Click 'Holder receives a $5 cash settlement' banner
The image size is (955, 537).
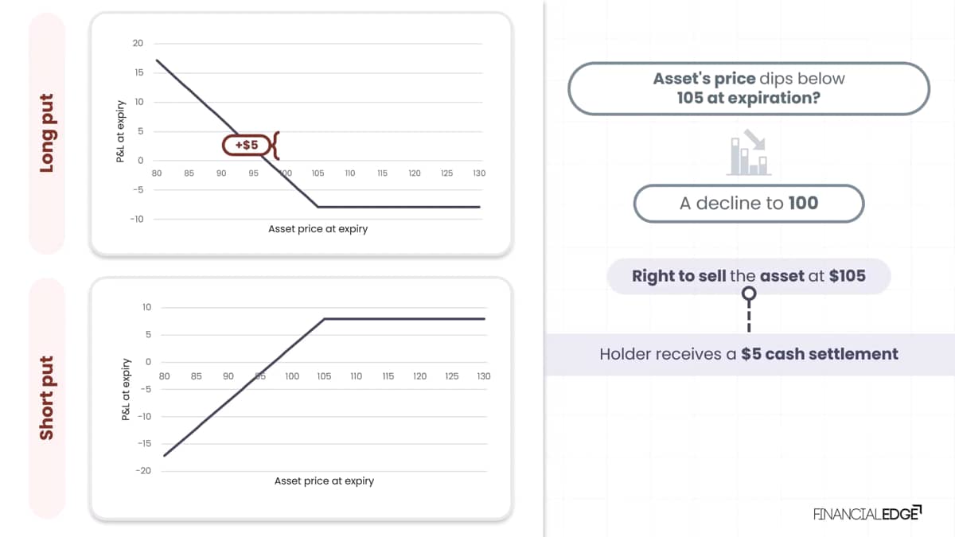(x=748, y=354)
